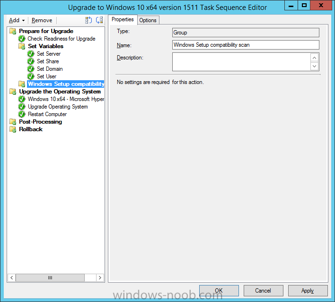335x302 pixels.
Task: Click the tree horizontal scrollbar thumb
Action: coord(50,278)
